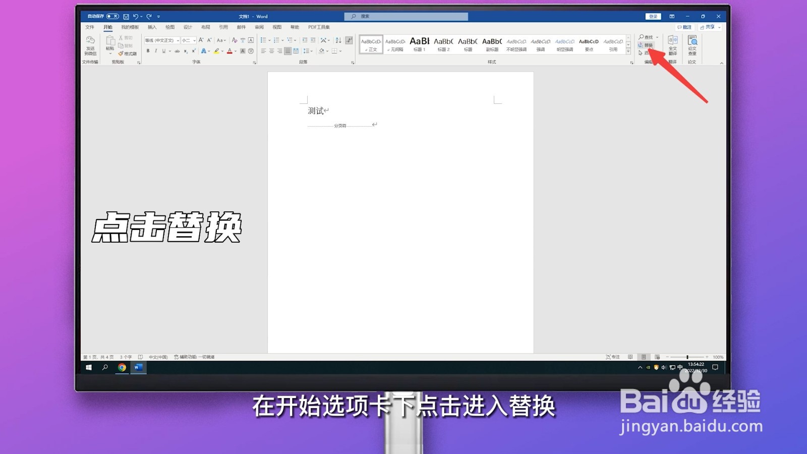Apply text highlight color
The width and height of the screenshot is (807, 454).
click(x=216, y=50)
